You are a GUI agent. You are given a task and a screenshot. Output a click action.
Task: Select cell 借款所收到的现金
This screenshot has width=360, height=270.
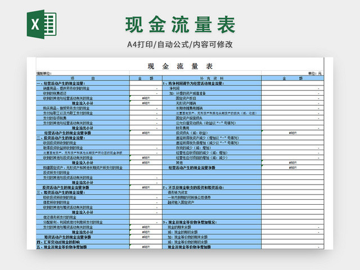(83, 202)
